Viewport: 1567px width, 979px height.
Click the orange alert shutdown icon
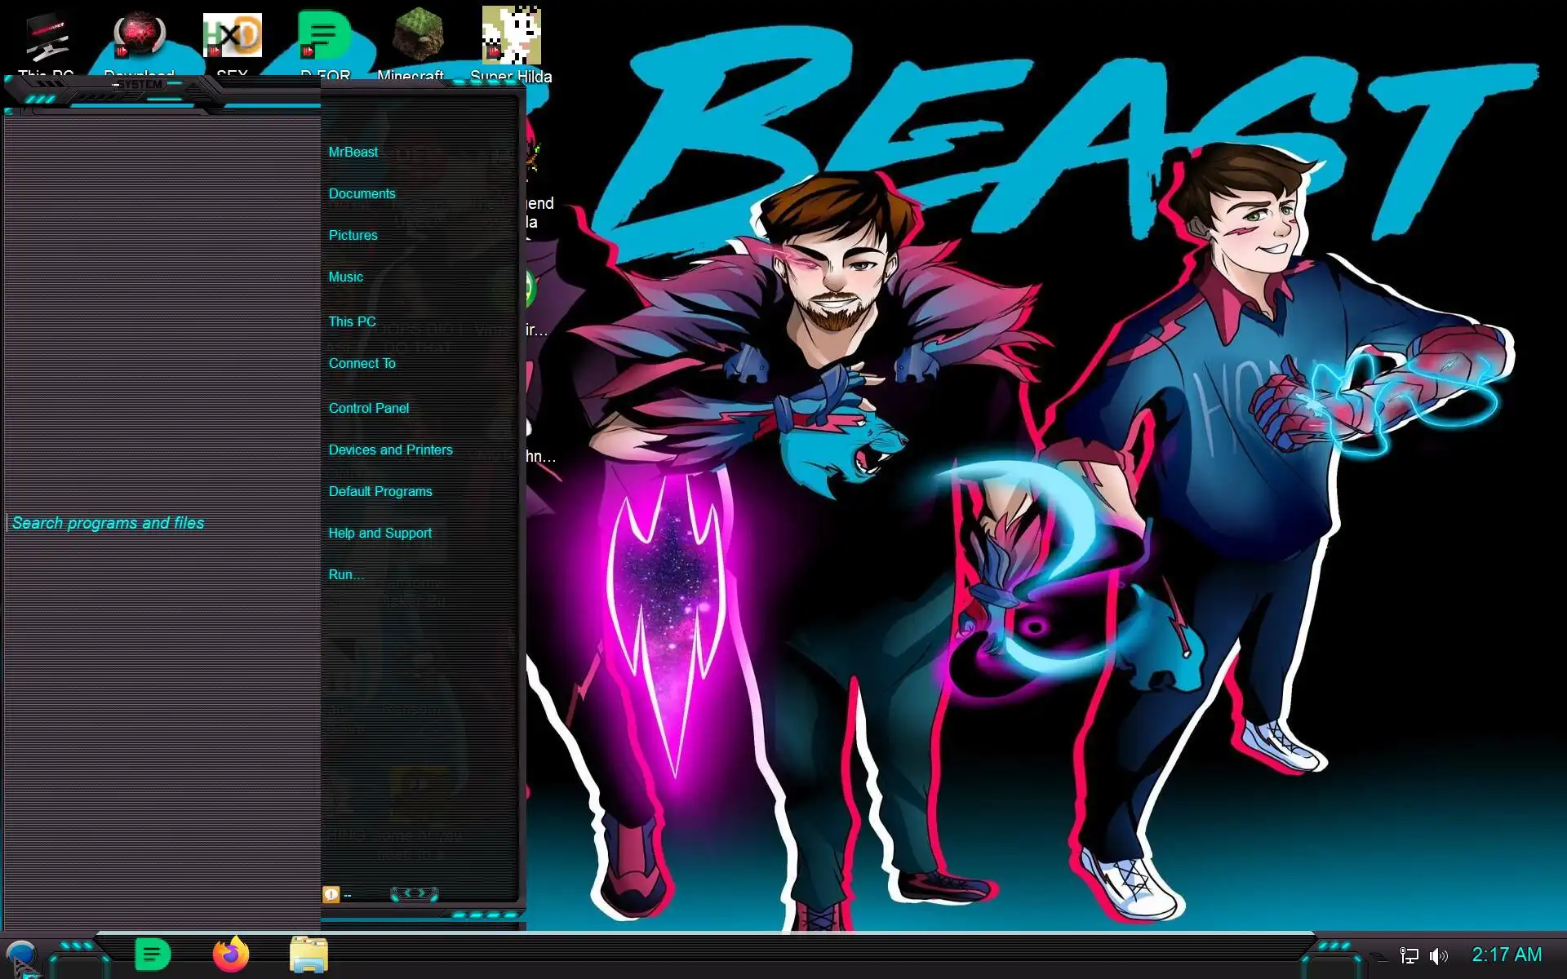[331, 895]
